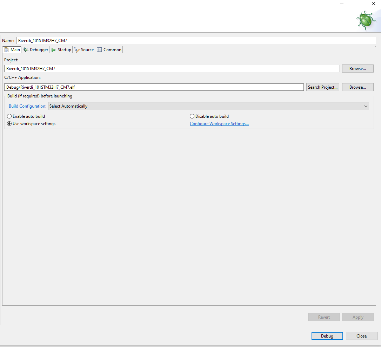
Task: Click the Debug button
Action: 327,336
